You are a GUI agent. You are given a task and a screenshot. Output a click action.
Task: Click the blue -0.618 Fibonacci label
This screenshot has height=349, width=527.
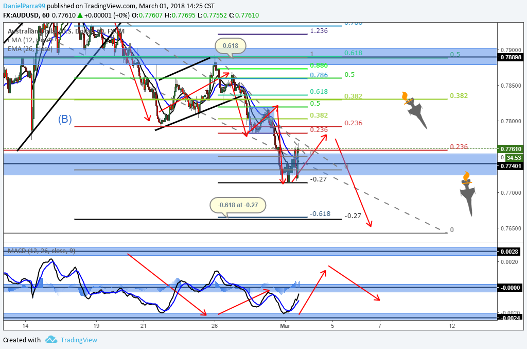click(320, 214)
